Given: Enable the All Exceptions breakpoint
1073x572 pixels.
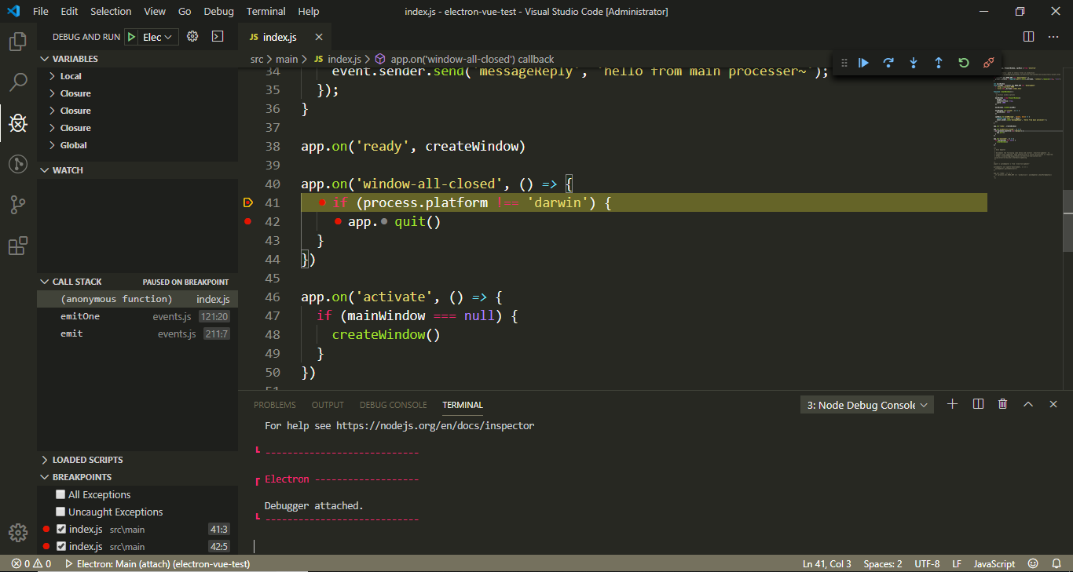Looking at the screenshot, I should pos(60,494).
